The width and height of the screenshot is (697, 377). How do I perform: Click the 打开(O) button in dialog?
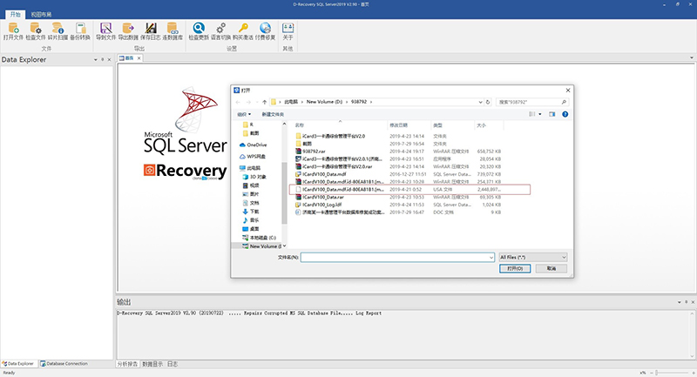(x=515, y=268)
